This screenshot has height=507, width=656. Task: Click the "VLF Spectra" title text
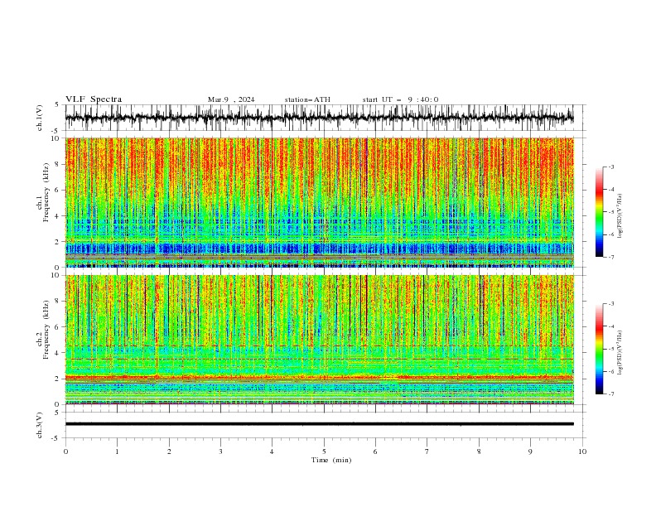pos(94,99)
